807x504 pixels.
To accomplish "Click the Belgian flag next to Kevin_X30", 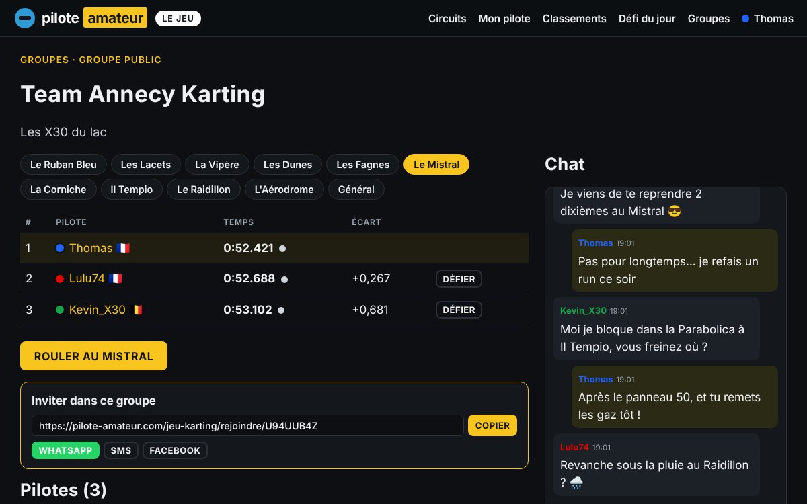I will pyautogui.click(x=138, y=310).
